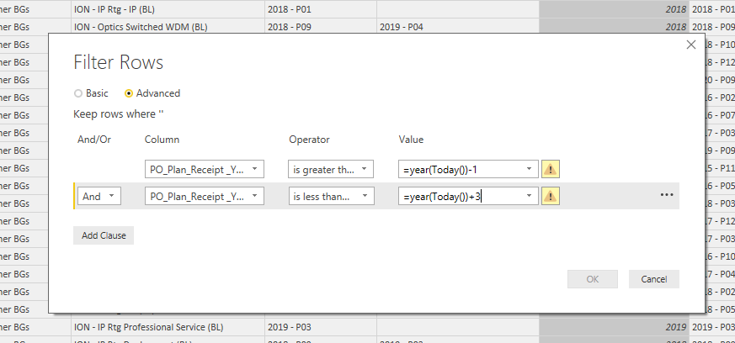Select the Basic radio option
The image size is (735, 343).
(92, 93)
